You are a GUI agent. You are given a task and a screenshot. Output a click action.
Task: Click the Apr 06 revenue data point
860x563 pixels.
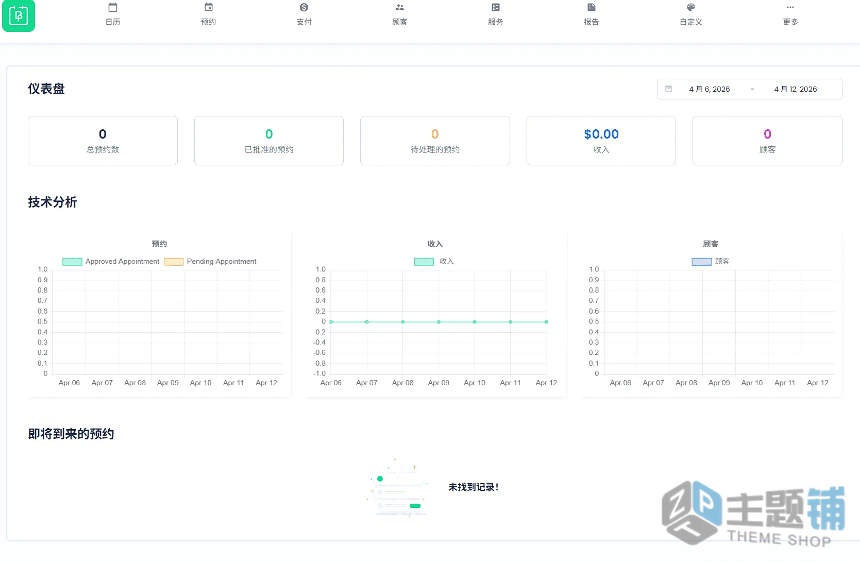(x=331, y=322)
